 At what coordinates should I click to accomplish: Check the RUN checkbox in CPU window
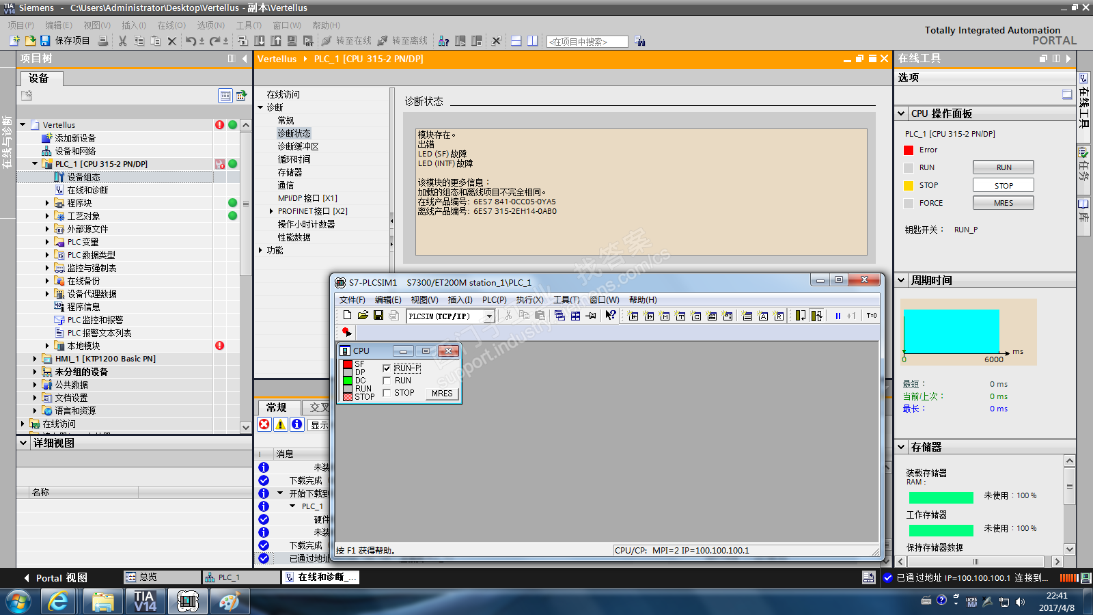[x=387, y=381]
